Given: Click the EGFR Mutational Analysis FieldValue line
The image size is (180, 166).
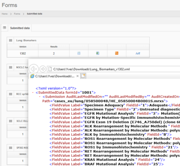Looking at the screenshot, I should point(115,114).
